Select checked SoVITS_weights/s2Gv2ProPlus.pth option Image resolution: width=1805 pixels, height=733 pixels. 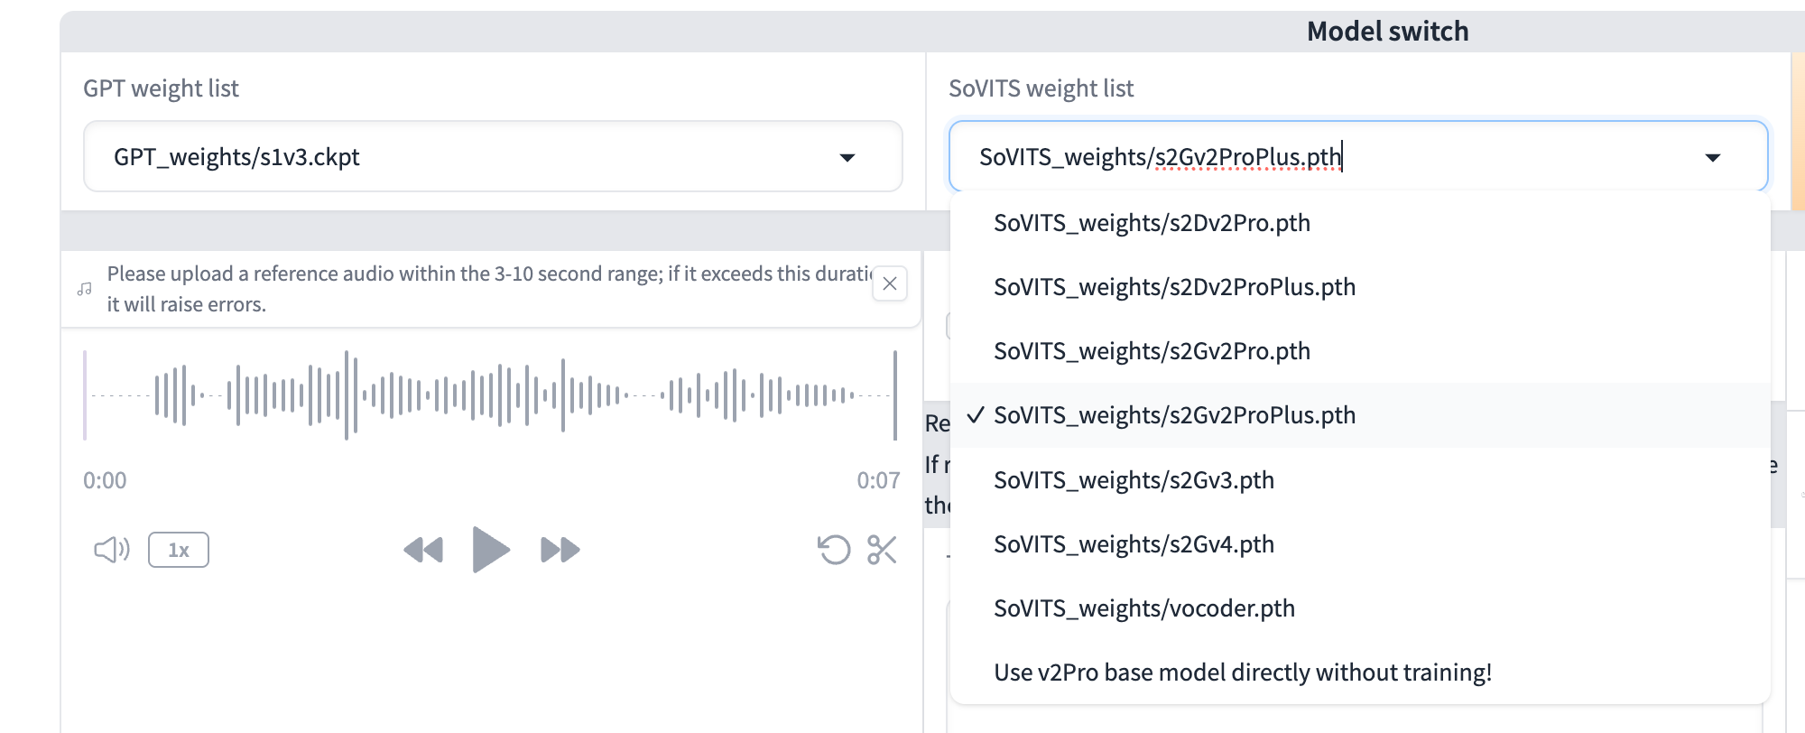[x=1360, y=415]
